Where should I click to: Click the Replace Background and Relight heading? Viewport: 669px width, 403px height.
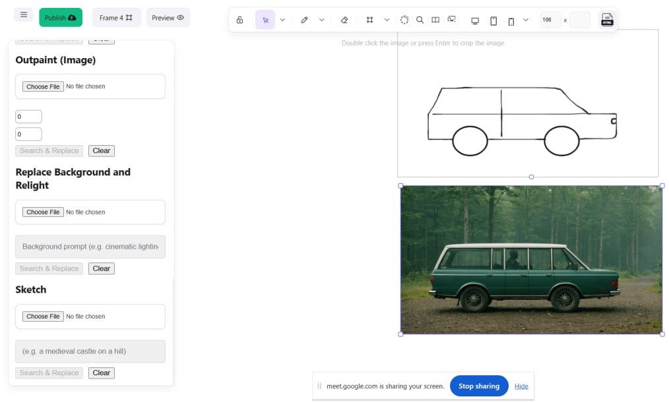(x=73, y=179)
